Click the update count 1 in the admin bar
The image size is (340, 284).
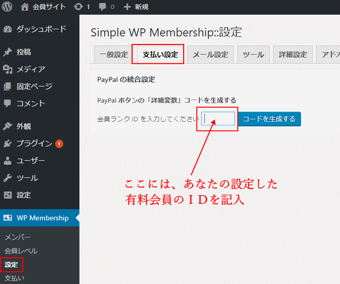pos(88,7)
